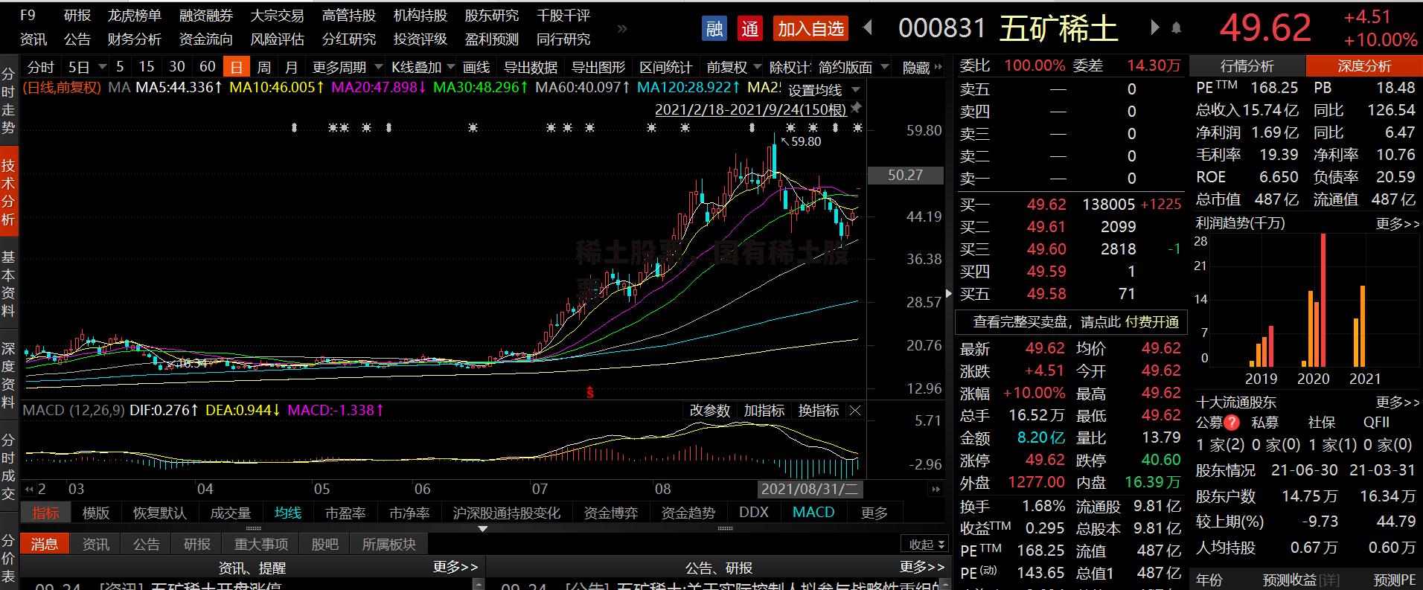Click 加指标 button

(x=764, y=411)
